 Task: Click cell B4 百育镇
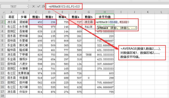tap(24, 31)
